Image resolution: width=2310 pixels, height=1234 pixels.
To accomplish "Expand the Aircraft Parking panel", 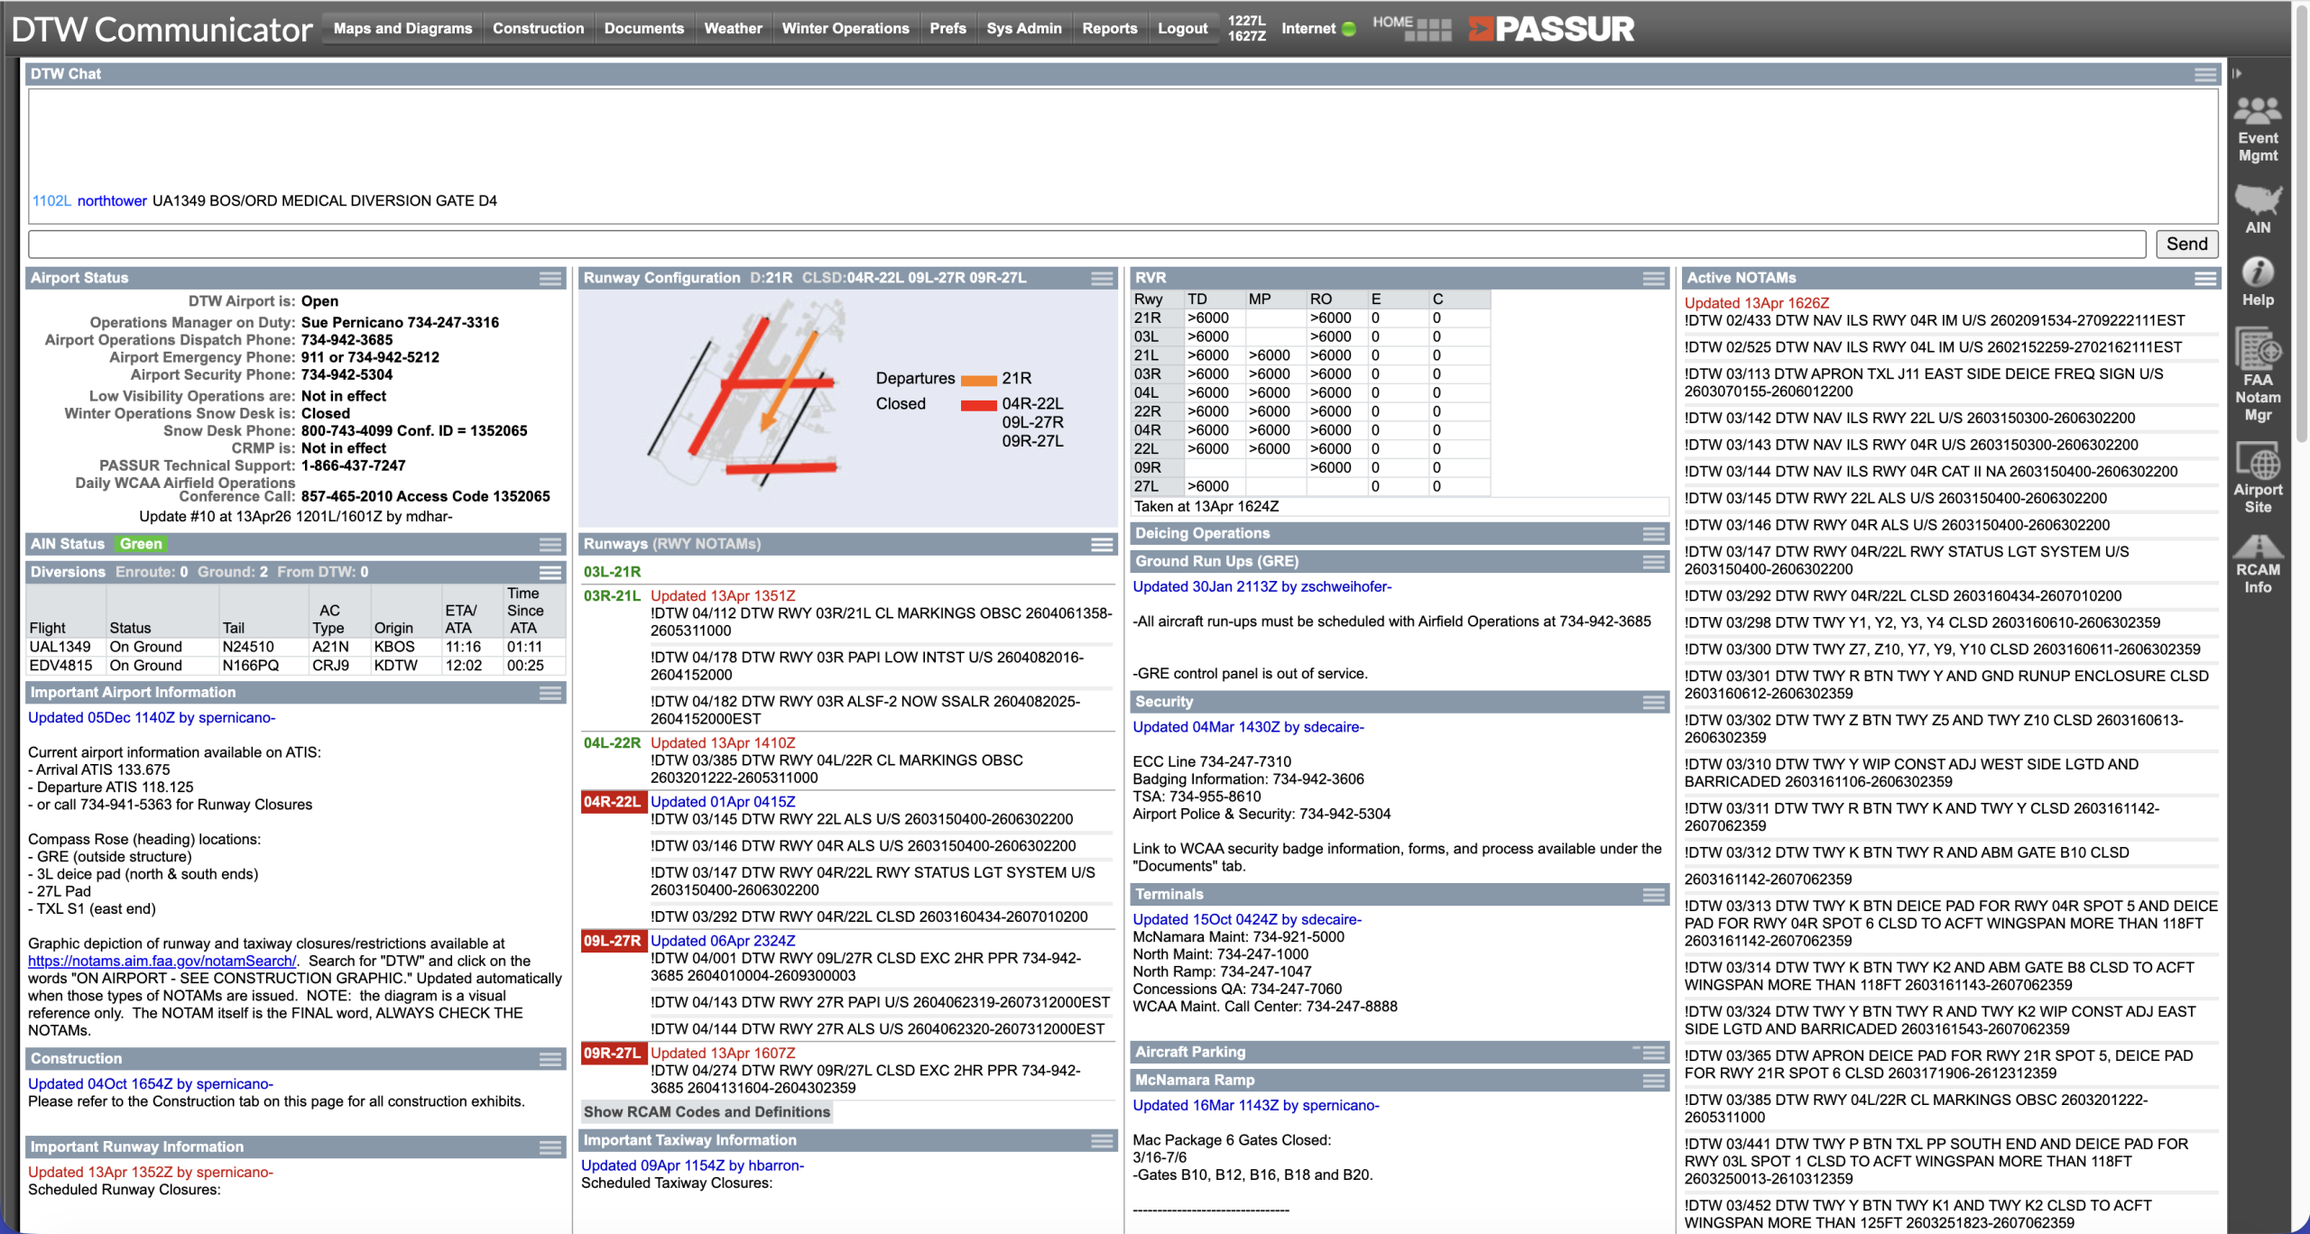I will [1653, 1053].
